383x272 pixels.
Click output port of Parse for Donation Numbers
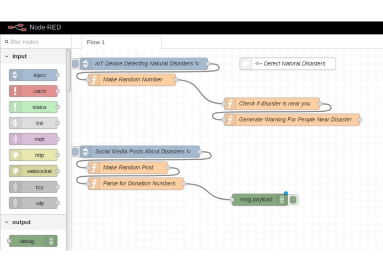(184, 184)
